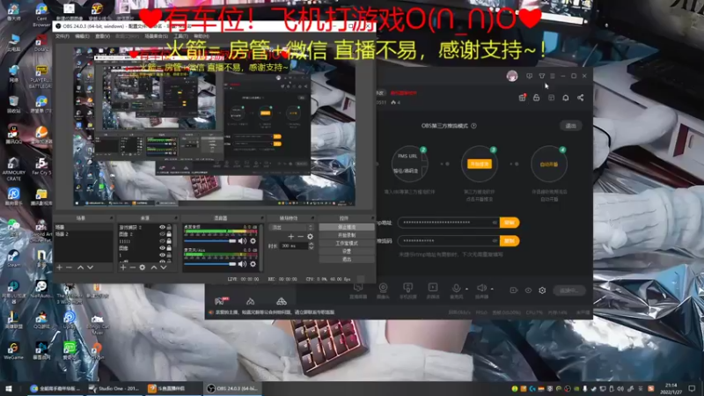Open 文件(F) menu in OBS
704x396 pixels.
click(x=62, y=36)
